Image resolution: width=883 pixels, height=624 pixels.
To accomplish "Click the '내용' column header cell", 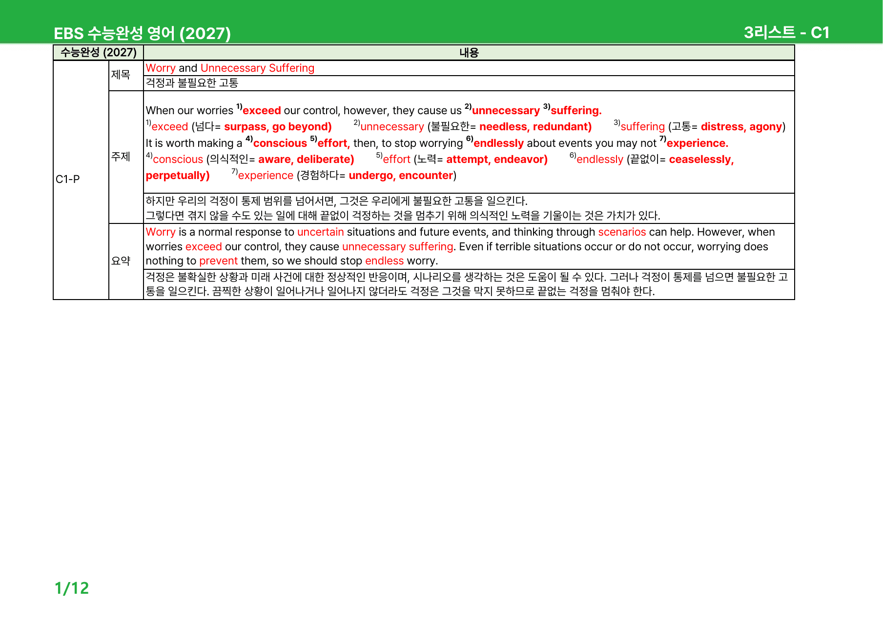I will tap(469, 52).
